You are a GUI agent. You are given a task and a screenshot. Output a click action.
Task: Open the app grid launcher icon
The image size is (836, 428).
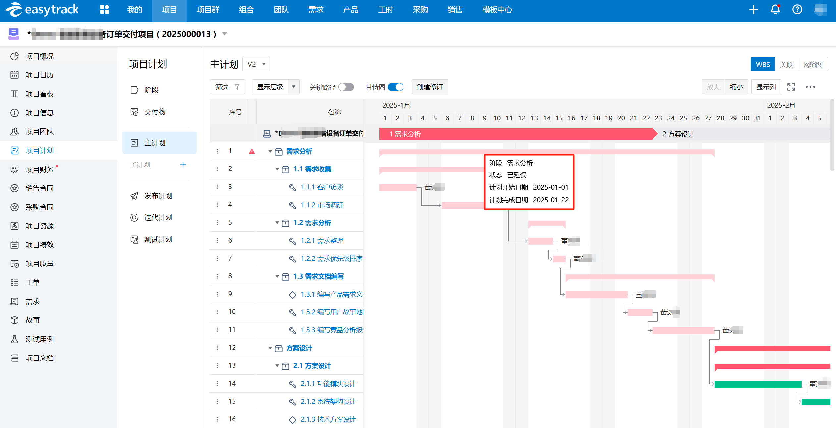click(x=104, y=10)
